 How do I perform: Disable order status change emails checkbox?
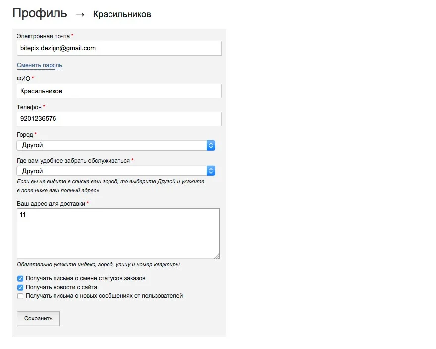tap(20, 279)
